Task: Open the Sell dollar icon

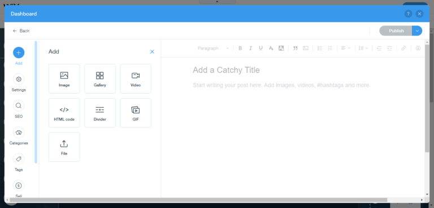Action: coord(19,185)
